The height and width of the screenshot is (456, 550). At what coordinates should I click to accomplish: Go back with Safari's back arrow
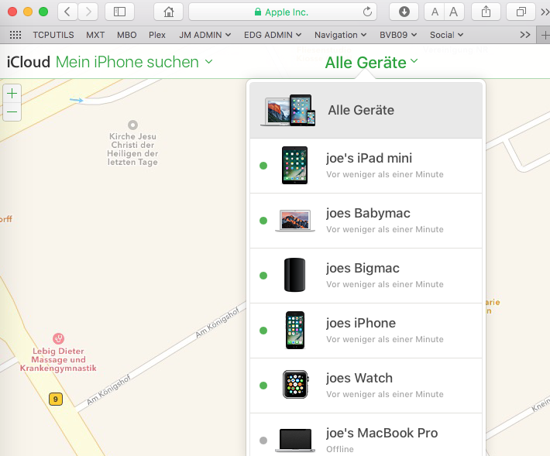[x=67, y=12]
